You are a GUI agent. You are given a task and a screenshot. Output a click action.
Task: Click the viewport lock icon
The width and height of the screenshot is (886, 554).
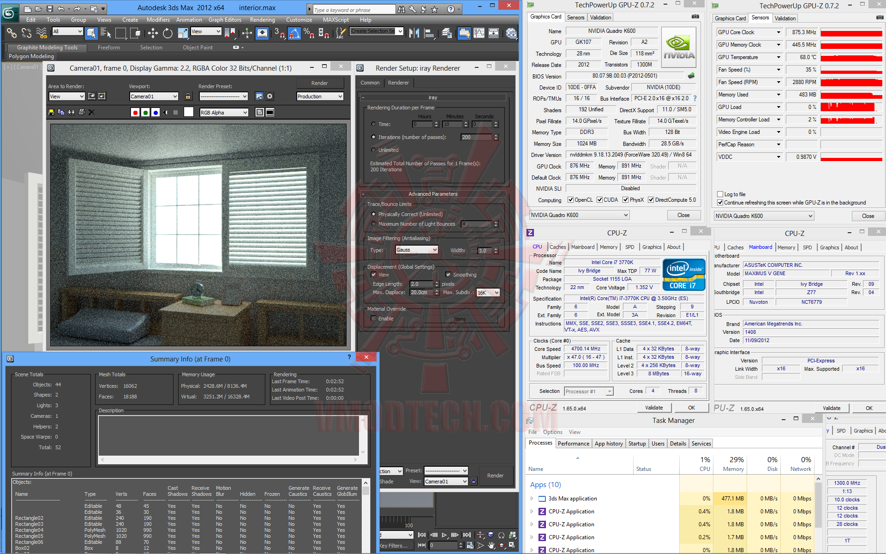[188, 96]
